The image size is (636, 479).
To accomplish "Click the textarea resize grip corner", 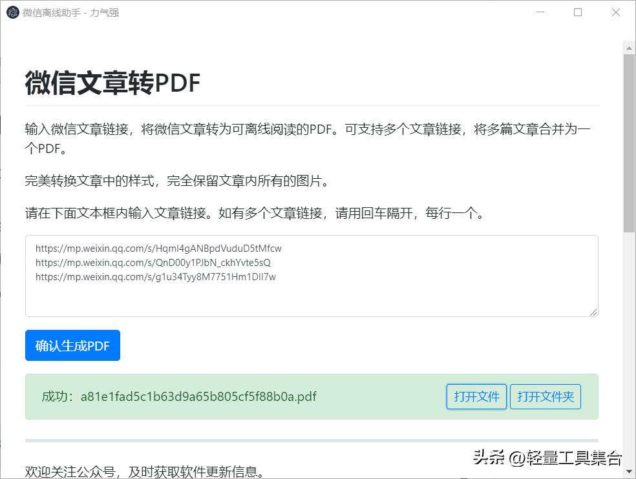I will pyautogui.click(x=593, y=312).
